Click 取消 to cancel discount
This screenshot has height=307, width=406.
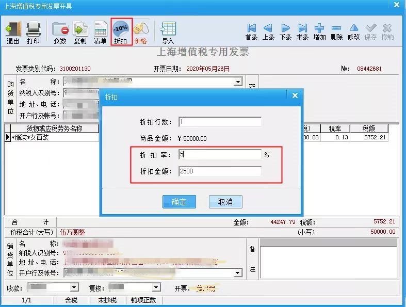(225, 202)
